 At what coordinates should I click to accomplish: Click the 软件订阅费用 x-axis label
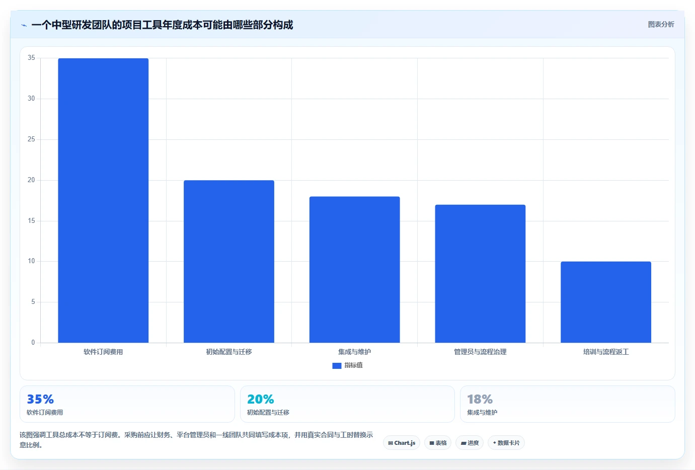point(103,352)
